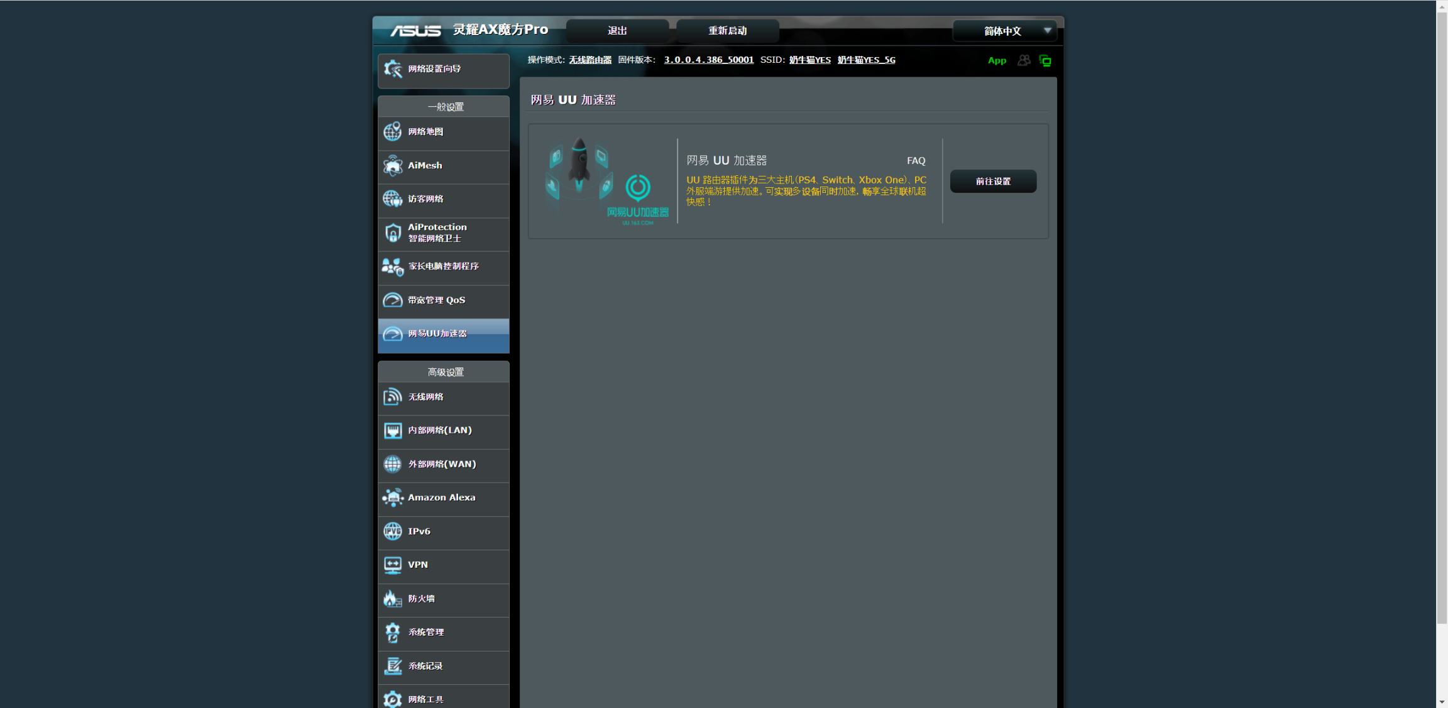Open parental controls people icon
Image resolution: width=1448 pixels, height=708 pixels.
click(x=393, y=267)
